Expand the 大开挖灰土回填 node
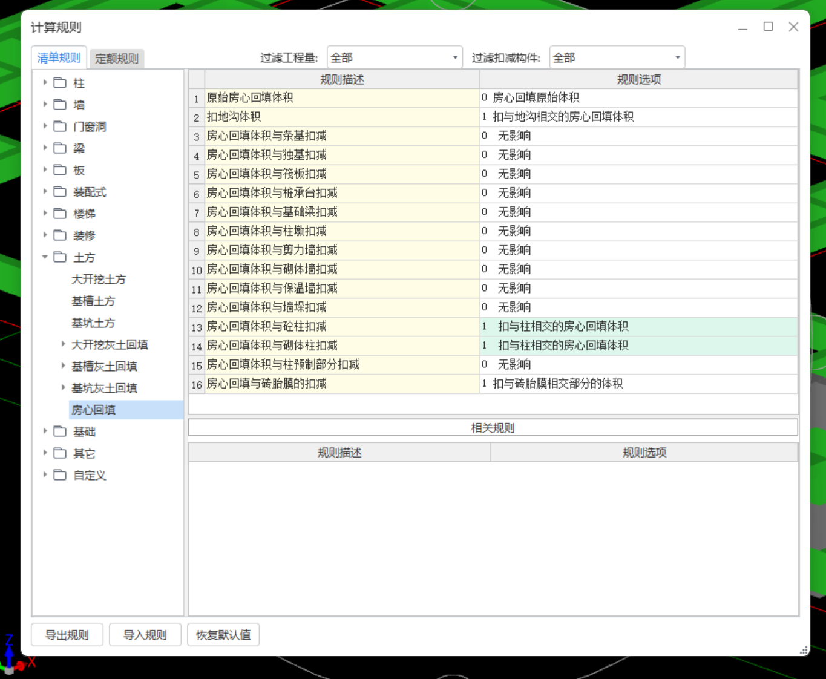This screenshot has width=826, height=679. coord(63,344)
